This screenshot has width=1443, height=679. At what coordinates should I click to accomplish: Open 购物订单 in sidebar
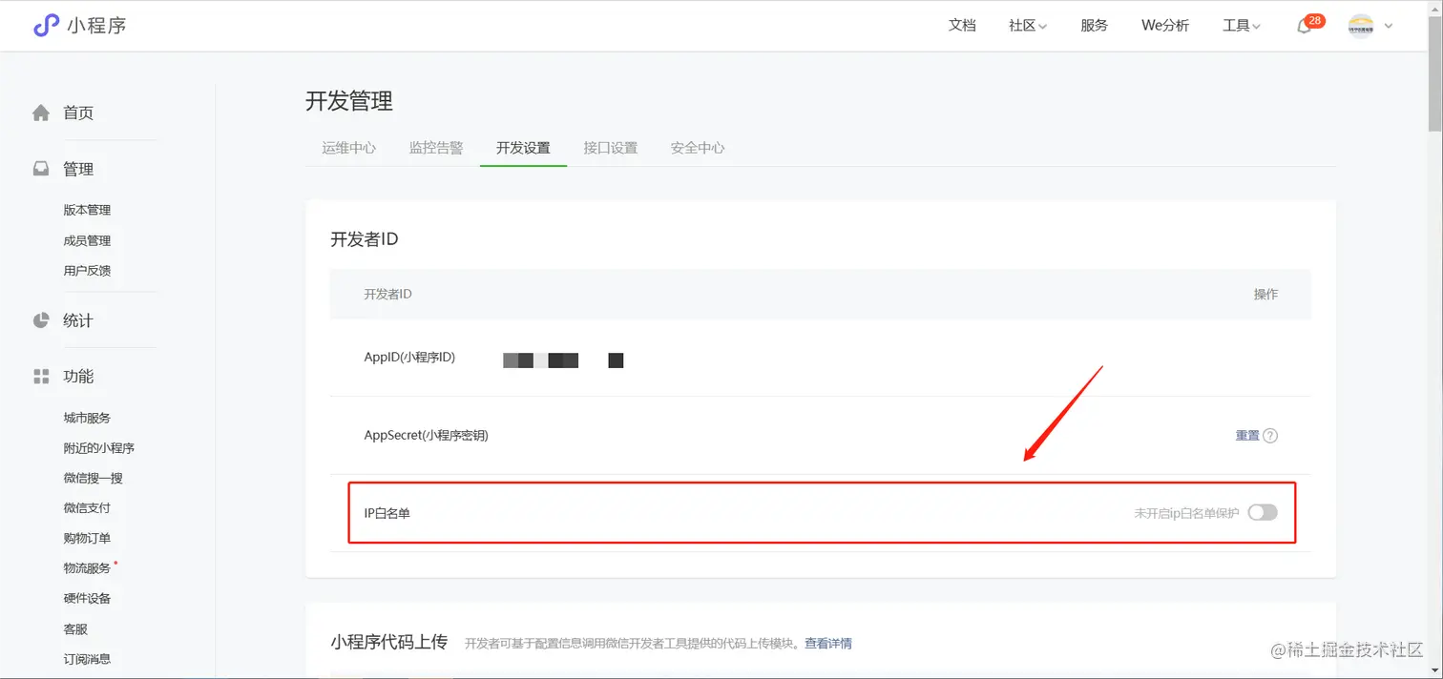tap(87, 538)
